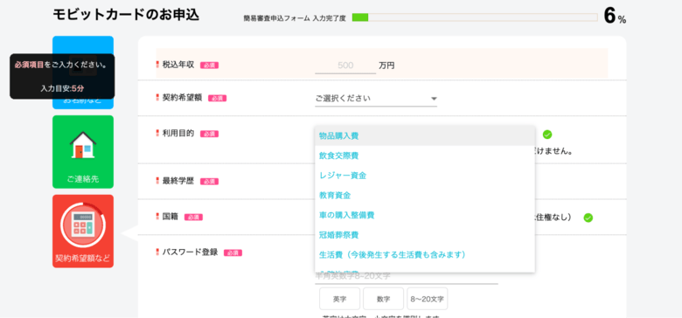The width and height of the screenshot is (682, 318).
Task: Click the モビットカードのお申込 heading
Action: [x=126, y=15]
